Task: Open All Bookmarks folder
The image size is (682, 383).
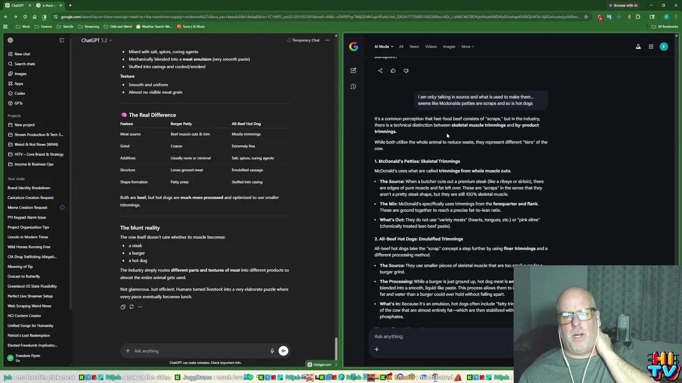Action: tap(665, 26)
